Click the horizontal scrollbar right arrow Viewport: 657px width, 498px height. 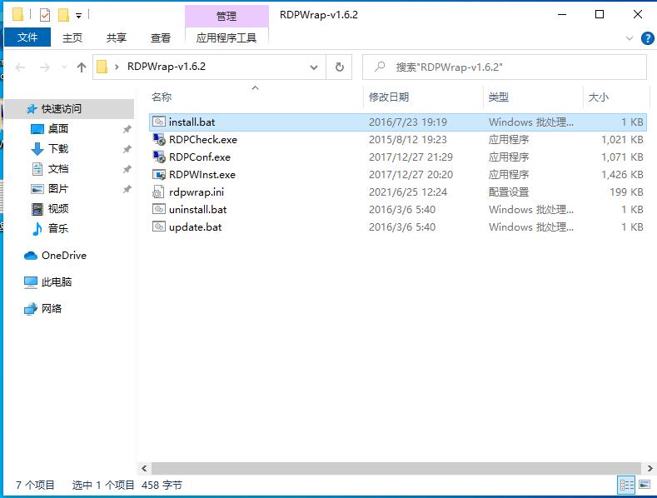(650, 468)
